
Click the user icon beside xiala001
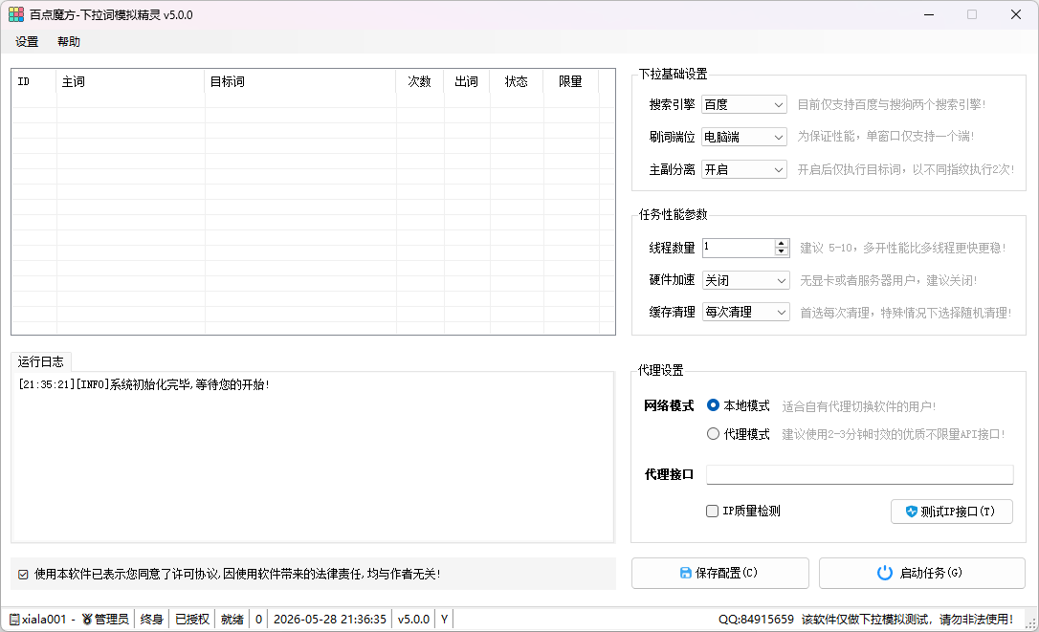[x=14, y=620]
